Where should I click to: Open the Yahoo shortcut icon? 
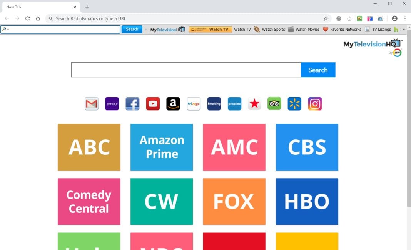(x=112, y=104)
